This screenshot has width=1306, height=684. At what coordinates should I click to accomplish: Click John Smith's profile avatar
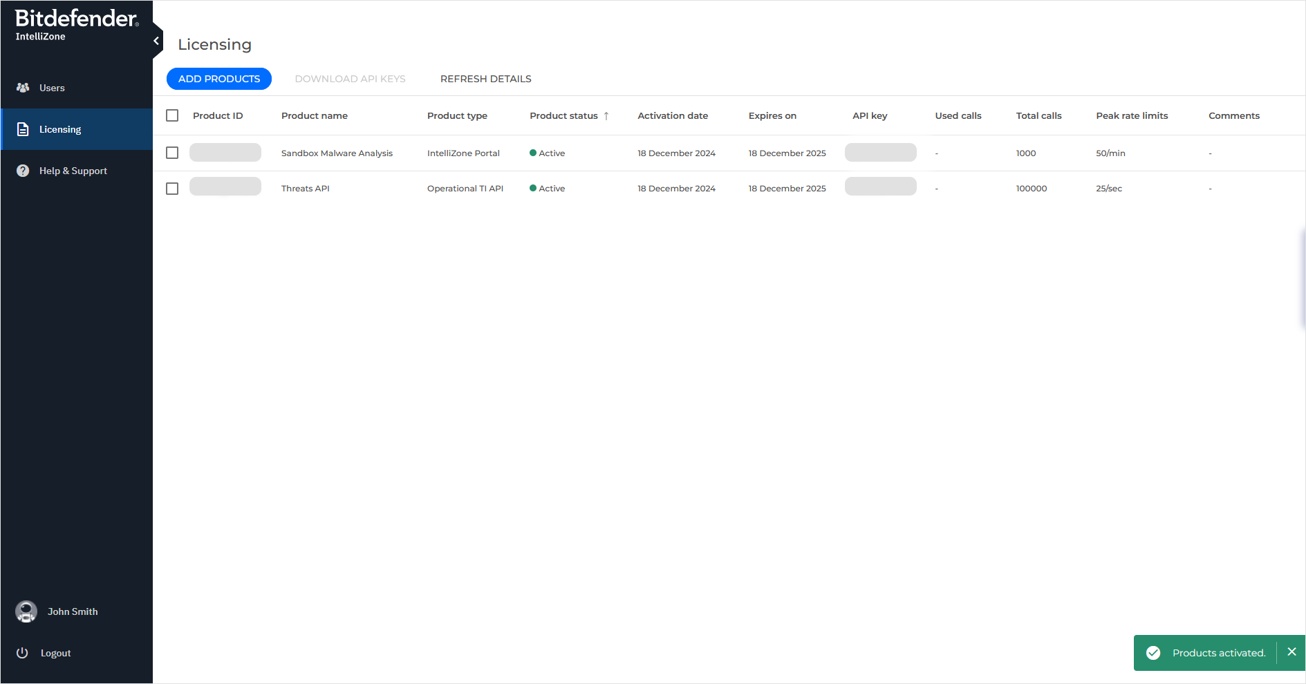click(x=26, y=611)
